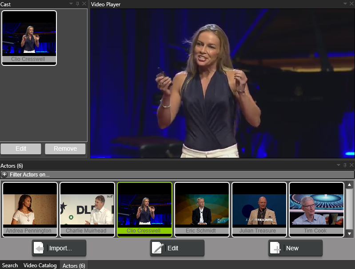The width and height of the screenshot is (355, 269).
Task: Remove the selected cast member
Action: pos(65,149)
